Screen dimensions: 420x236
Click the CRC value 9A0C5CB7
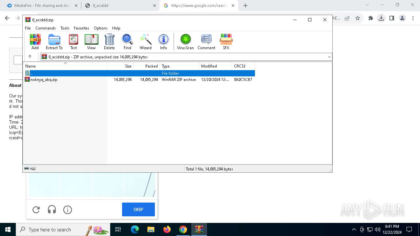[x=243, y=80]
